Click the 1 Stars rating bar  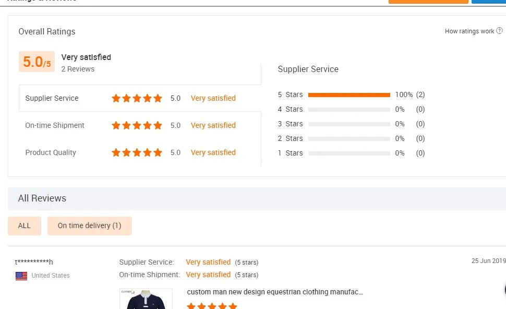pos(349,153)
